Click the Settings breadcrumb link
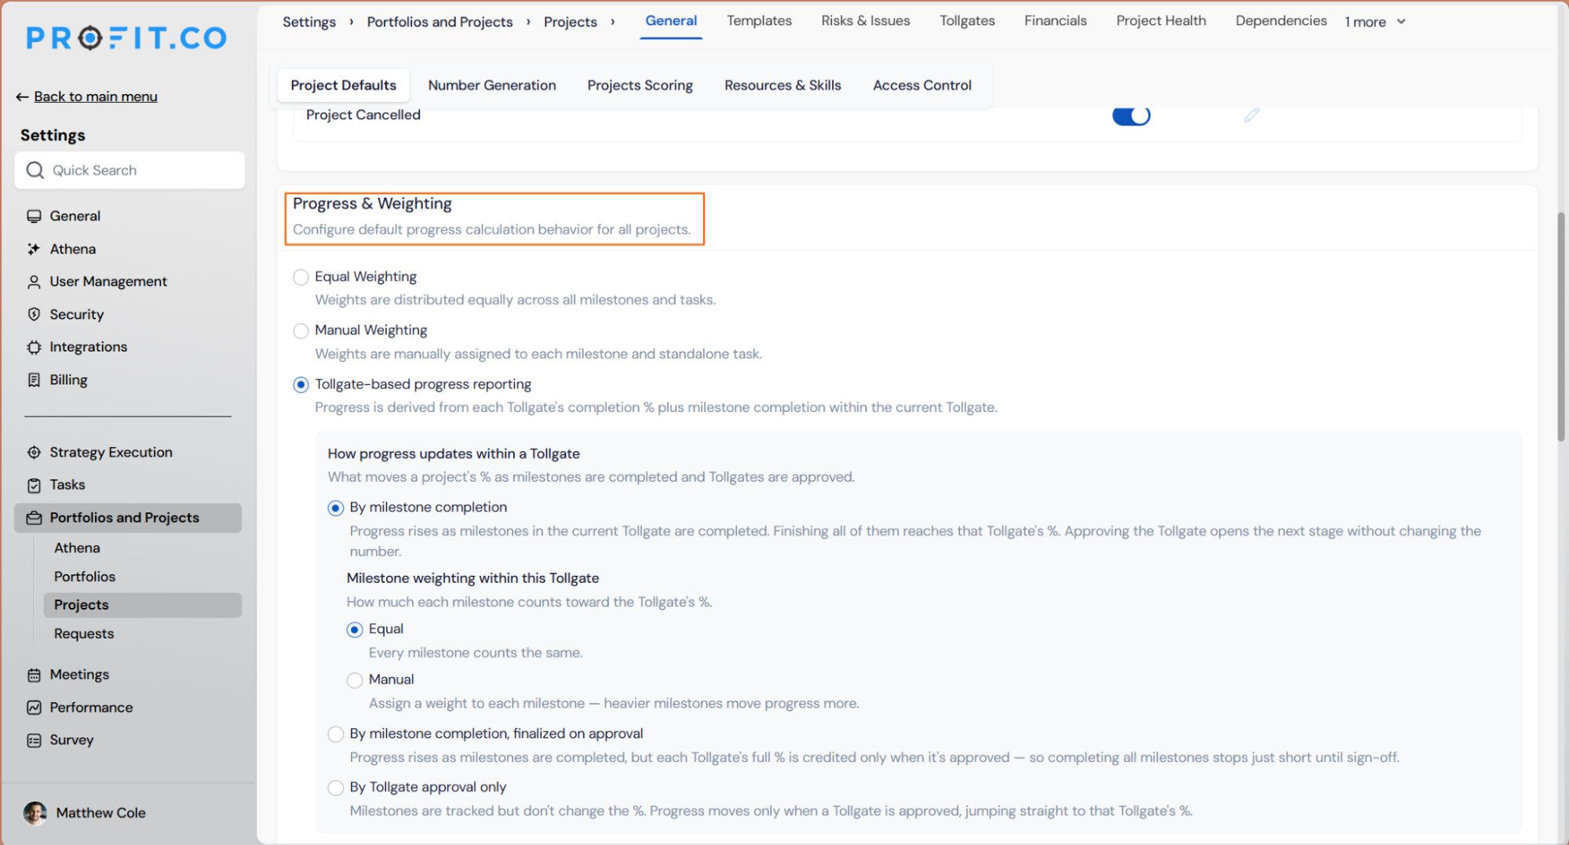The height and width of the screenshot is (845, 1569). pyautogui.click(x=309, y=22)
